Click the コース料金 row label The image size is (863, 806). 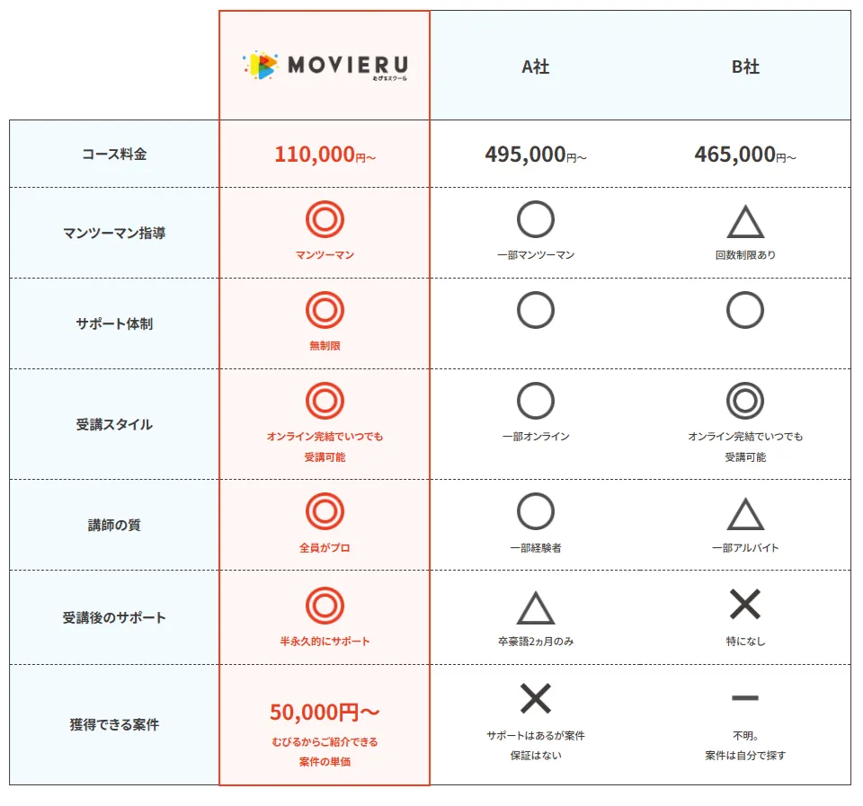pos(114,154)
